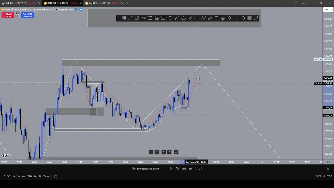
Task: Select the parallel lines tool
Action: [249, 18]
